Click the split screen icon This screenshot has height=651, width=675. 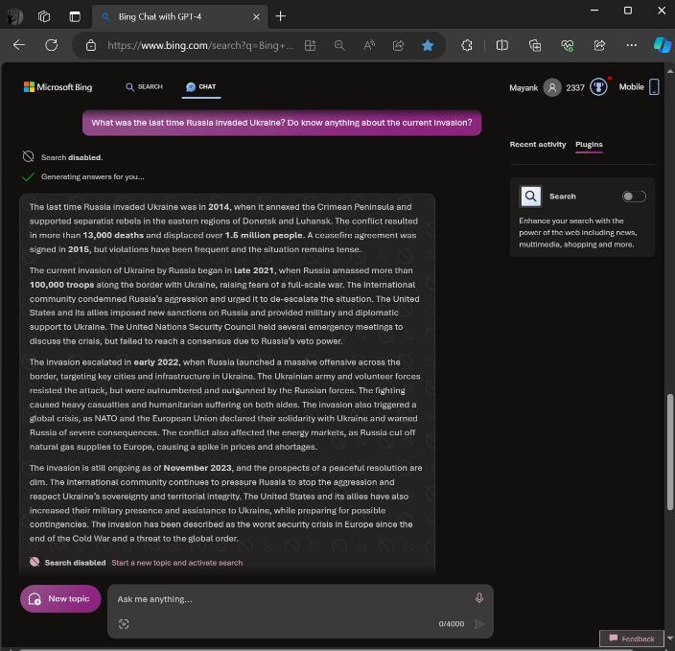(x=502, y=45)
